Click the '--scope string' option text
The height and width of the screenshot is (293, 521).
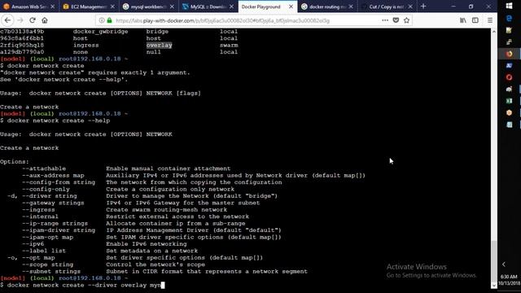pos(47,265)
